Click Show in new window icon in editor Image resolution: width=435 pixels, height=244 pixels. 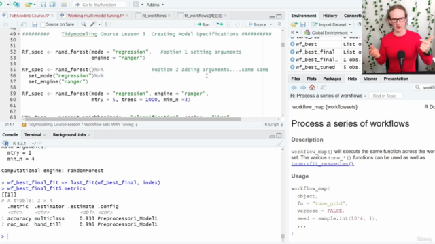pos(23,24)
